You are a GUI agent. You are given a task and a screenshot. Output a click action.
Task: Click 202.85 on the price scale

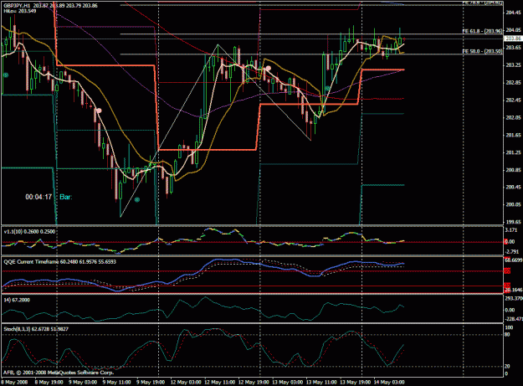click(x=513, y=82)
